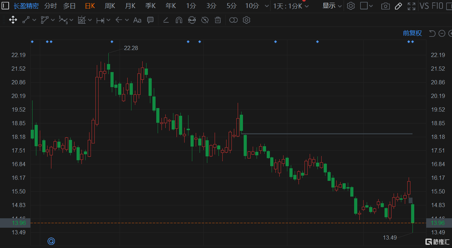Select the left arrow marker tool
452x248 pixels.
click(x=119, y=20)
